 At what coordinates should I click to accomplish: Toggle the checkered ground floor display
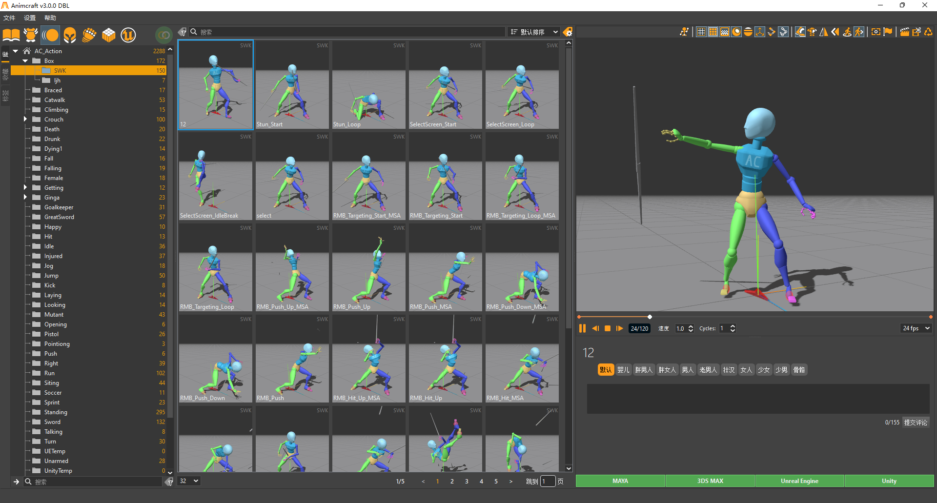click(x=725, y=32)
